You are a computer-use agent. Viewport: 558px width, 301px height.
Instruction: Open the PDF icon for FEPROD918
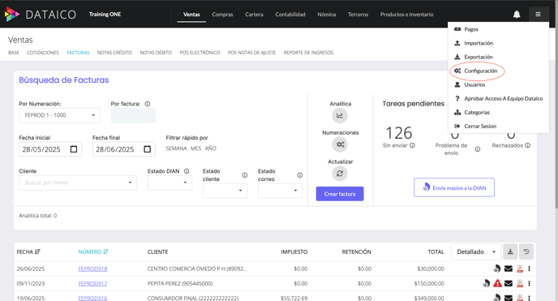click(x=520, y=269)
